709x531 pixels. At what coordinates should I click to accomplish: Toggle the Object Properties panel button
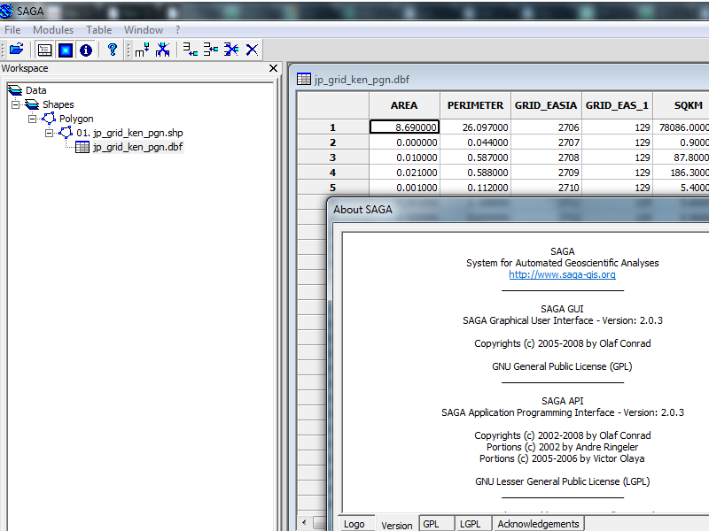[x=66, y=50]
